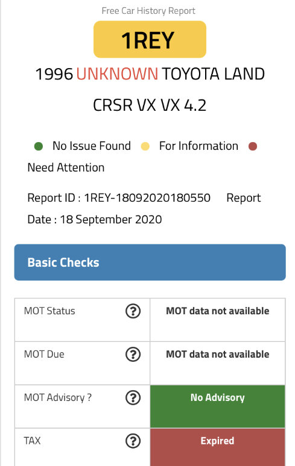Select the red UNKNOWN colour text
This screenshot has width=295, height=466.
(117, 73)
